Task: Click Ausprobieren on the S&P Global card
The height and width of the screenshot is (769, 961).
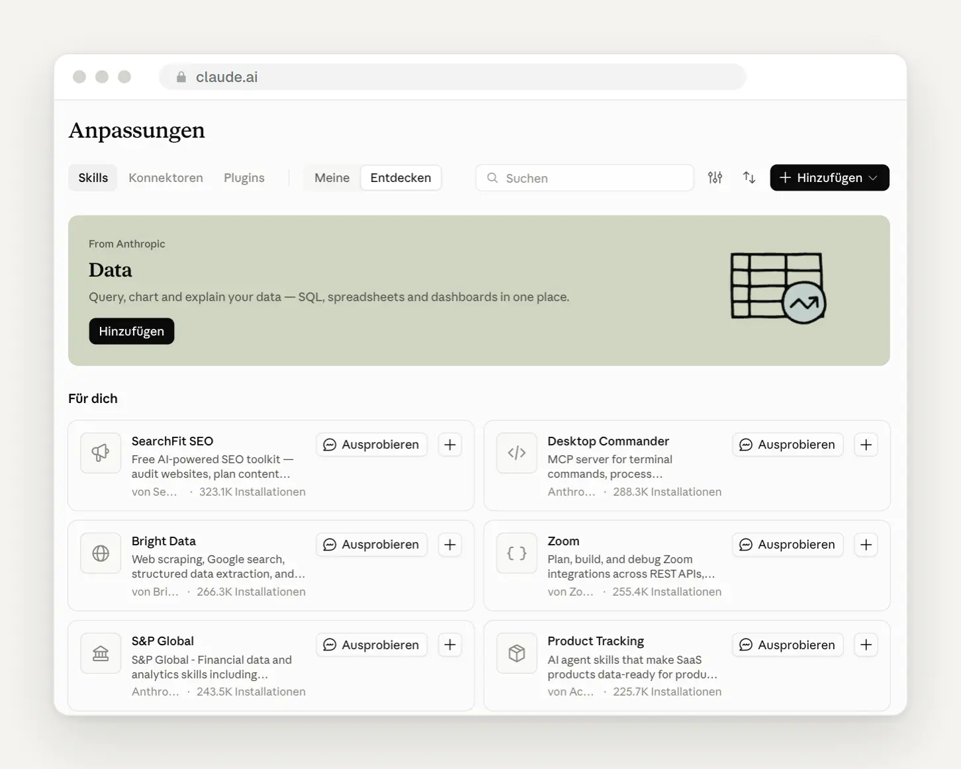Action: tap(371, 645)
